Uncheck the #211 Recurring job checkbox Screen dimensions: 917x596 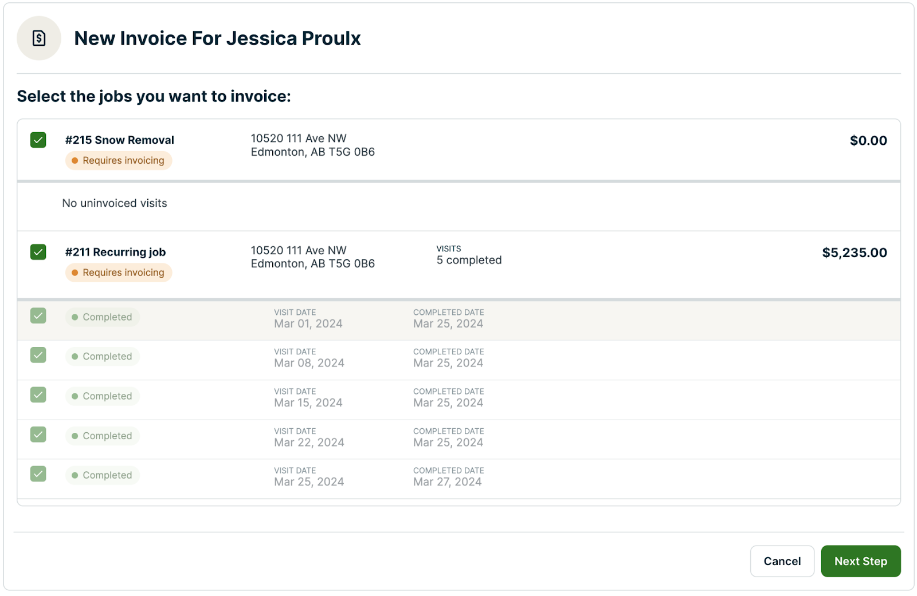point(38,252)
